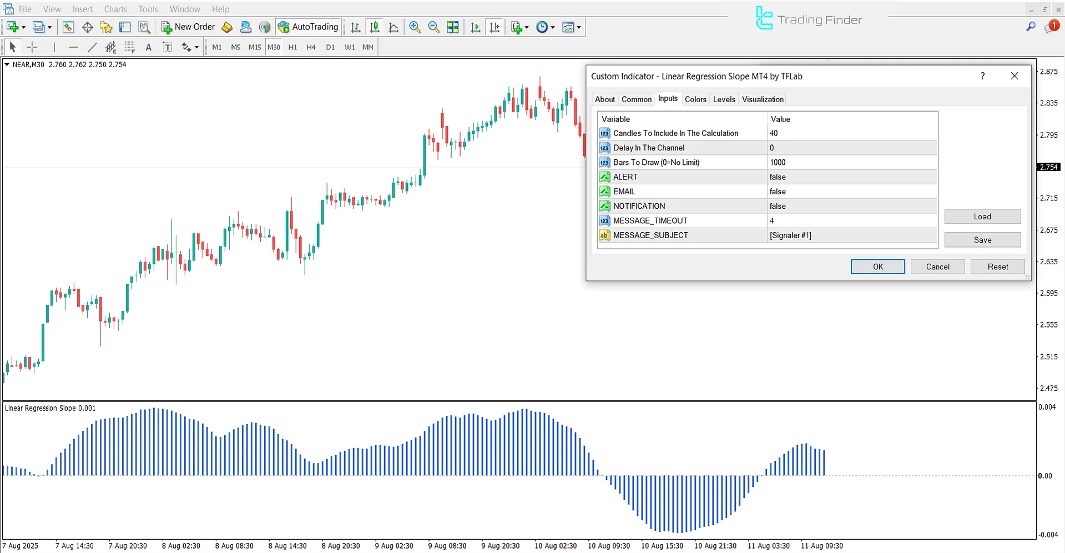
Task: Select the Text insertion tool
Action: click(x=148, y=47)
